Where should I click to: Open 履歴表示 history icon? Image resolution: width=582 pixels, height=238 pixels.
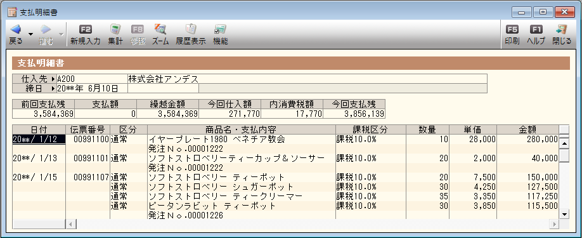point(191,29)
